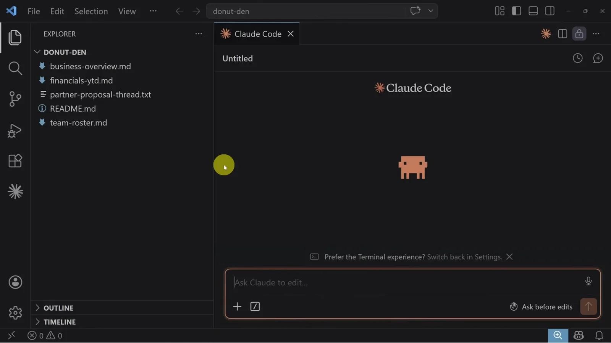
Task: Open Explorer Views and More Actions ellipsis
Action: pos(199,34)
